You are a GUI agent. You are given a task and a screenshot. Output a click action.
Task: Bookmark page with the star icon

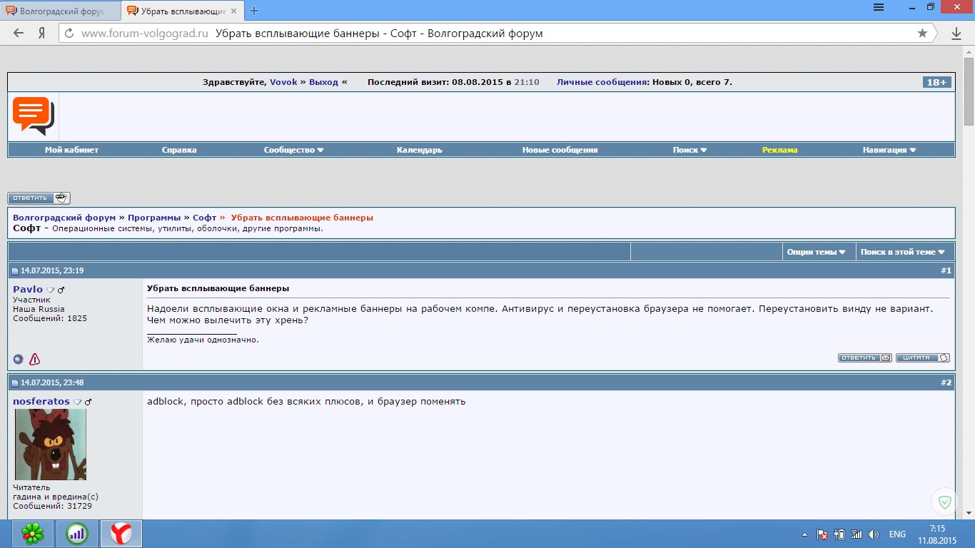click(x=922, y=34)
